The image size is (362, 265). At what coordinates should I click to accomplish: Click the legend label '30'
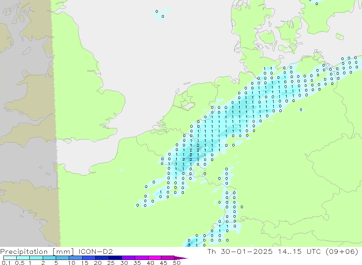point(124,263)
